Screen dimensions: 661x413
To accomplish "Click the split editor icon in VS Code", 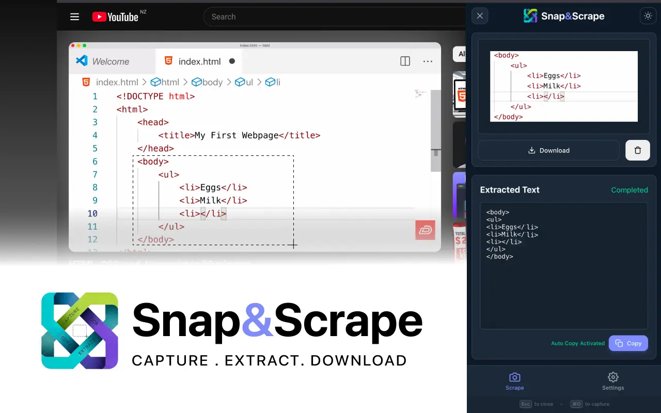I will 405,61.
